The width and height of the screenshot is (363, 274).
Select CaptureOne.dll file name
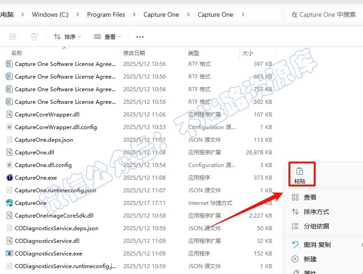[x=34, y=152]
